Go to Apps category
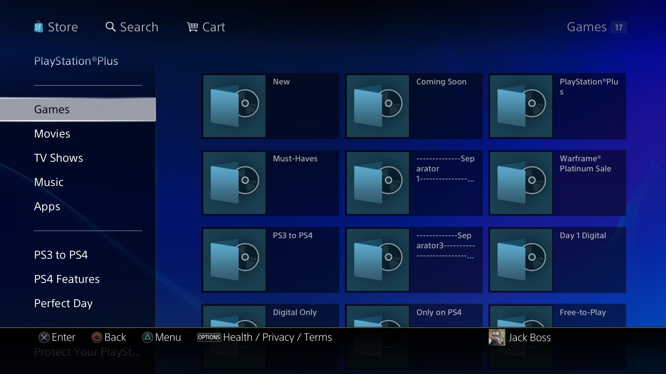This screenshot has width=666, height=374. (47, 206)
